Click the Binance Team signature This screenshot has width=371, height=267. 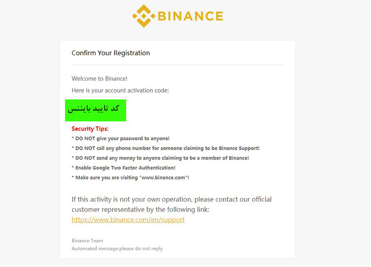[x=87, y=241]
